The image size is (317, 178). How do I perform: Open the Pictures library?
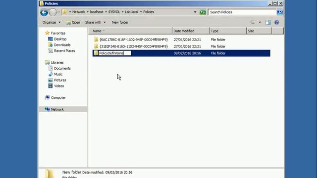60,80
